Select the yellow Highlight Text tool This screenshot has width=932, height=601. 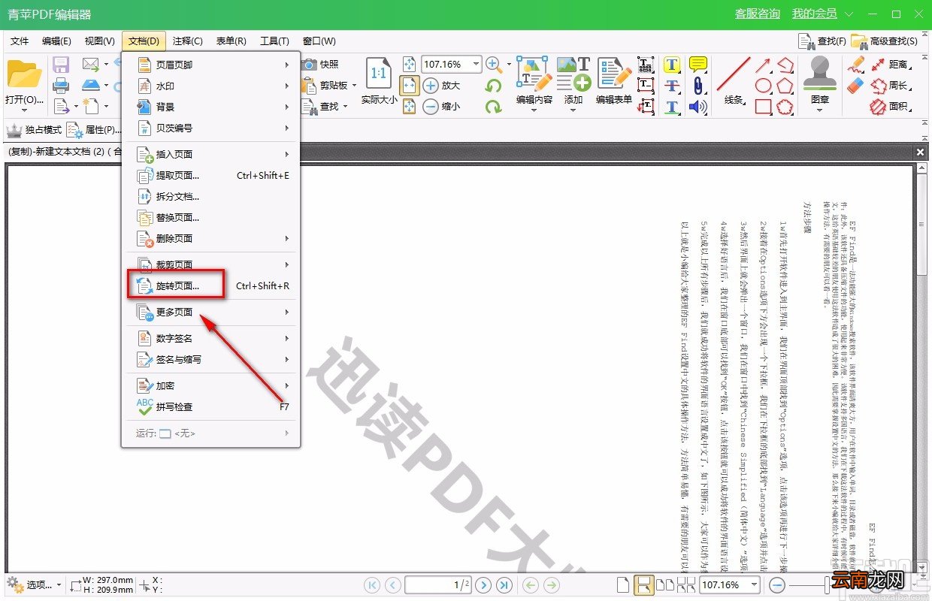pos(672,65)
